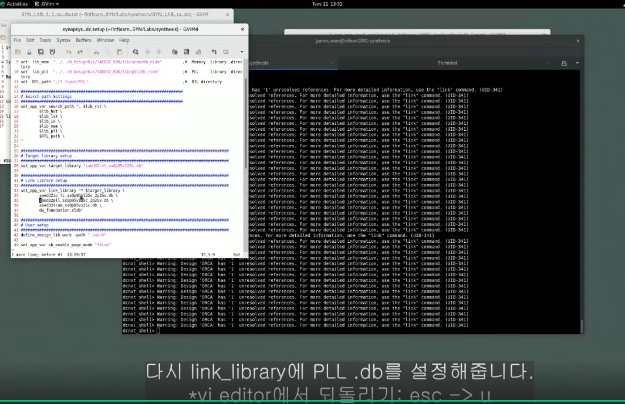The height and width of the screenshot is (404, 625).
Task: Click the GVIM4 editor vertical scrollbar
Action: coord(245,124)
